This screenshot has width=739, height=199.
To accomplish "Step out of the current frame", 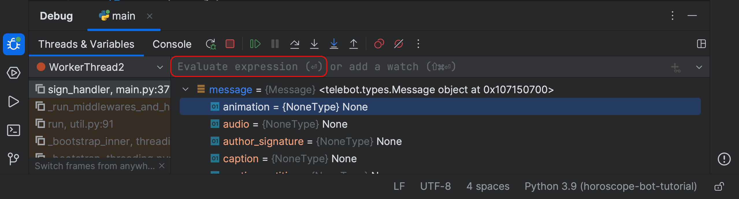I will pos(354,44).
